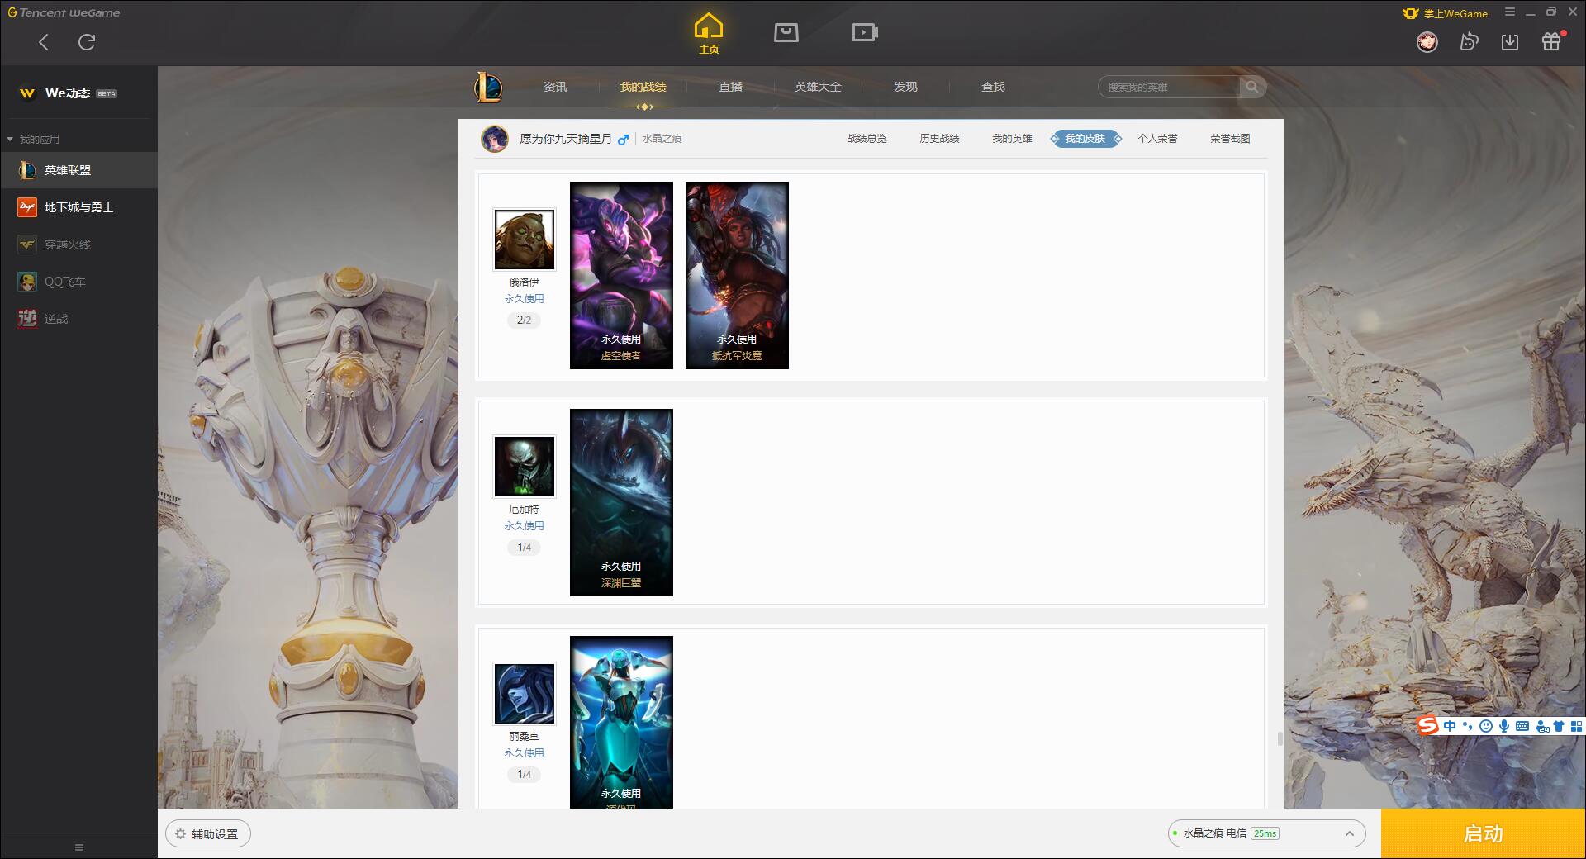Open the 战绩总览 sub-tab

pyautogui.click(x=867, y=139)
